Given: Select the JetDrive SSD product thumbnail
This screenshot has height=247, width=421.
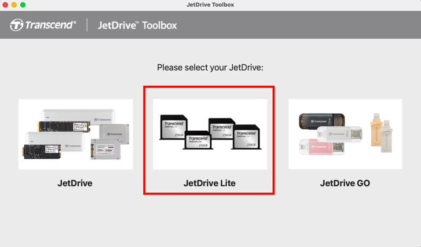Looking at the screenshot, I should [x=76, y=134].
